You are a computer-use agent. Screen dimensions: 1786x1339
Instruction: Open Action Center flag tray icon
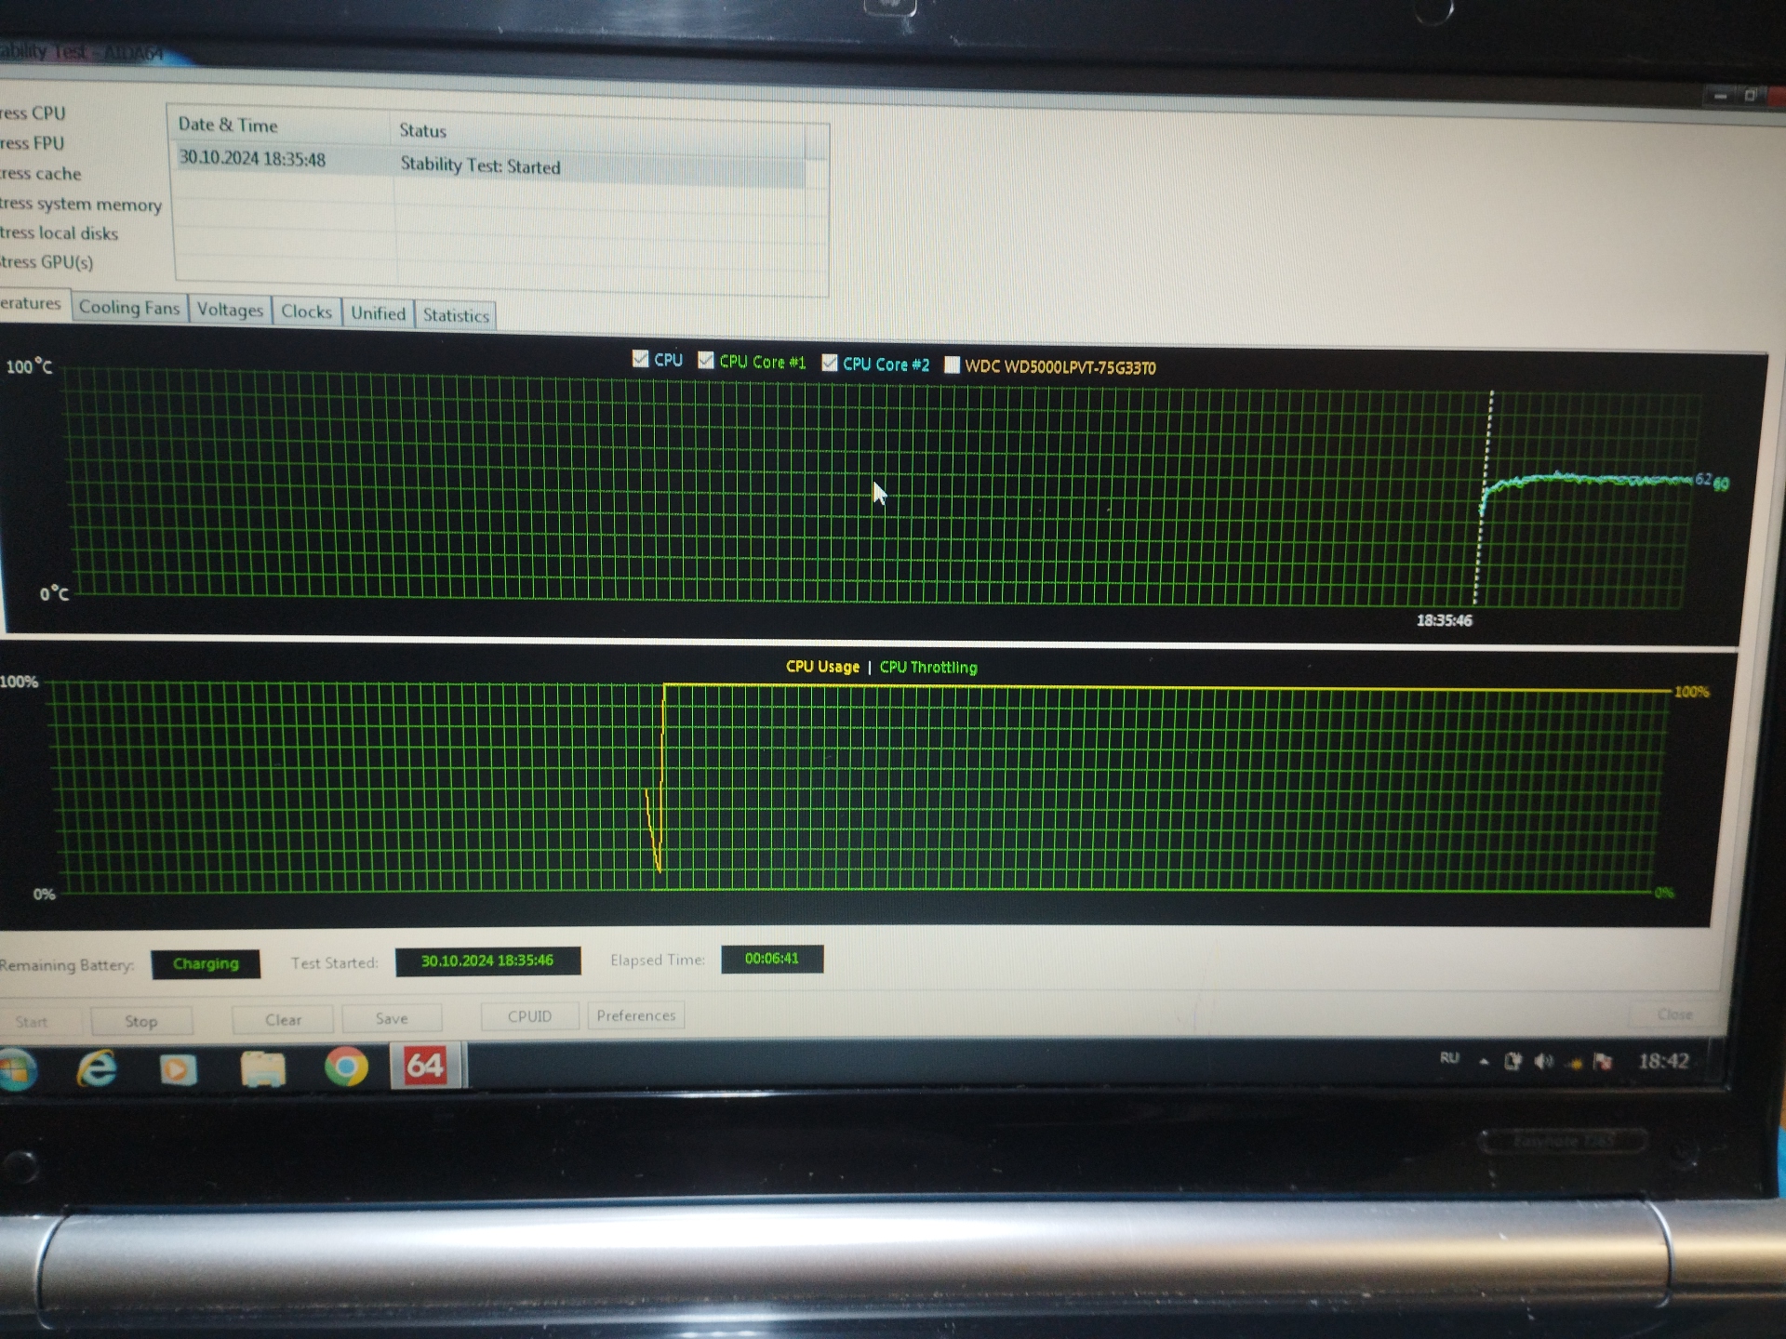click(x=1603, y=1061)
